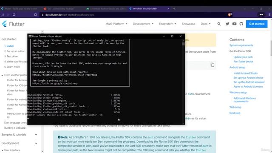
Task: Open Flutter for iOS devs link
Action: point(17,85)
